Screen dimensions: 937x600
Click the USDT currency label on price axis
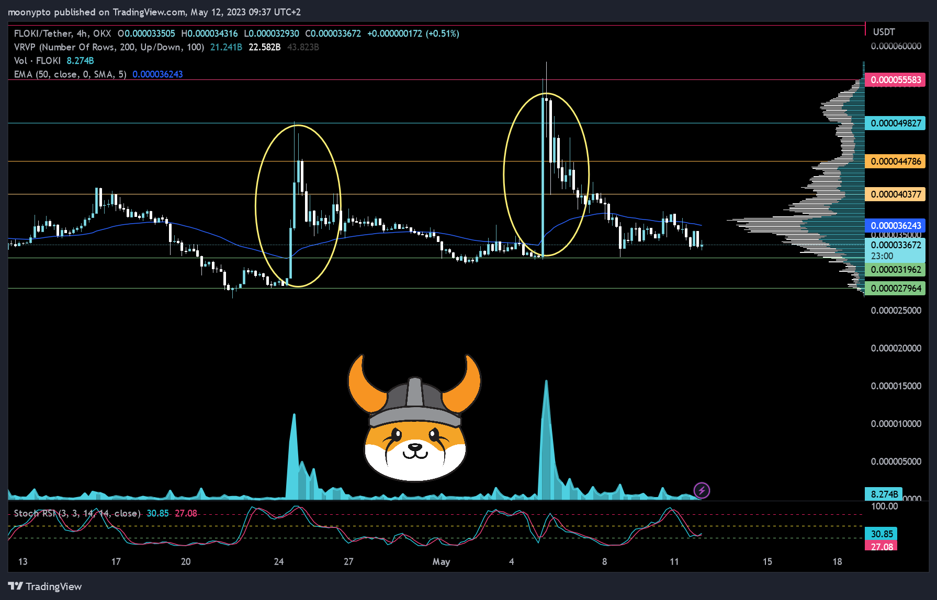(x=884, y=32)
